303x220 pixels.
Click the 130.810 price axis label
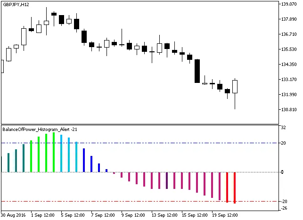(288, 110)
